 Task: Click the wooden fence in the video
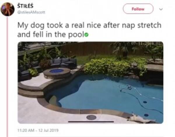(87, 48)
